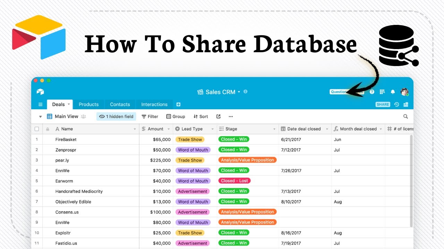
Task: Select the Exploitr name cell
Action: click(90, 233)
